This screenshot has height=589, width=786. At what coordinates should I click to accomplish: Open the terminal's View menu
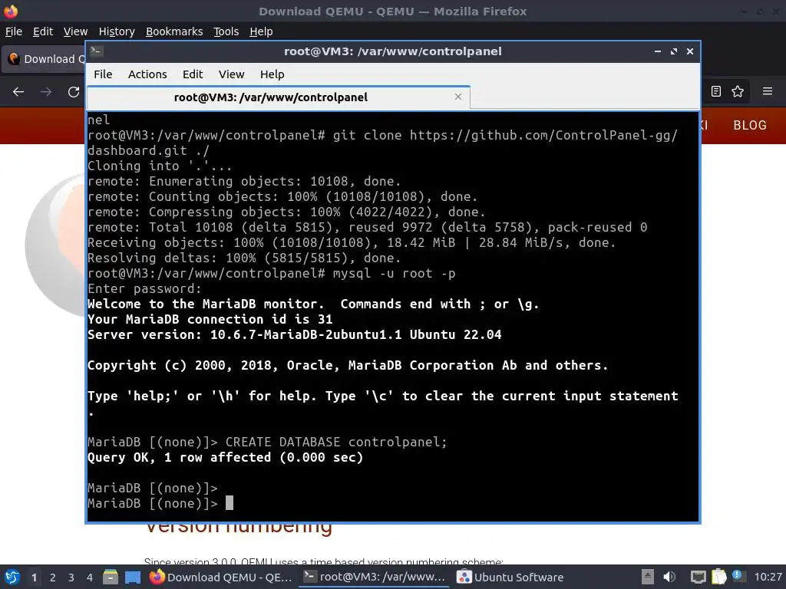231,74
